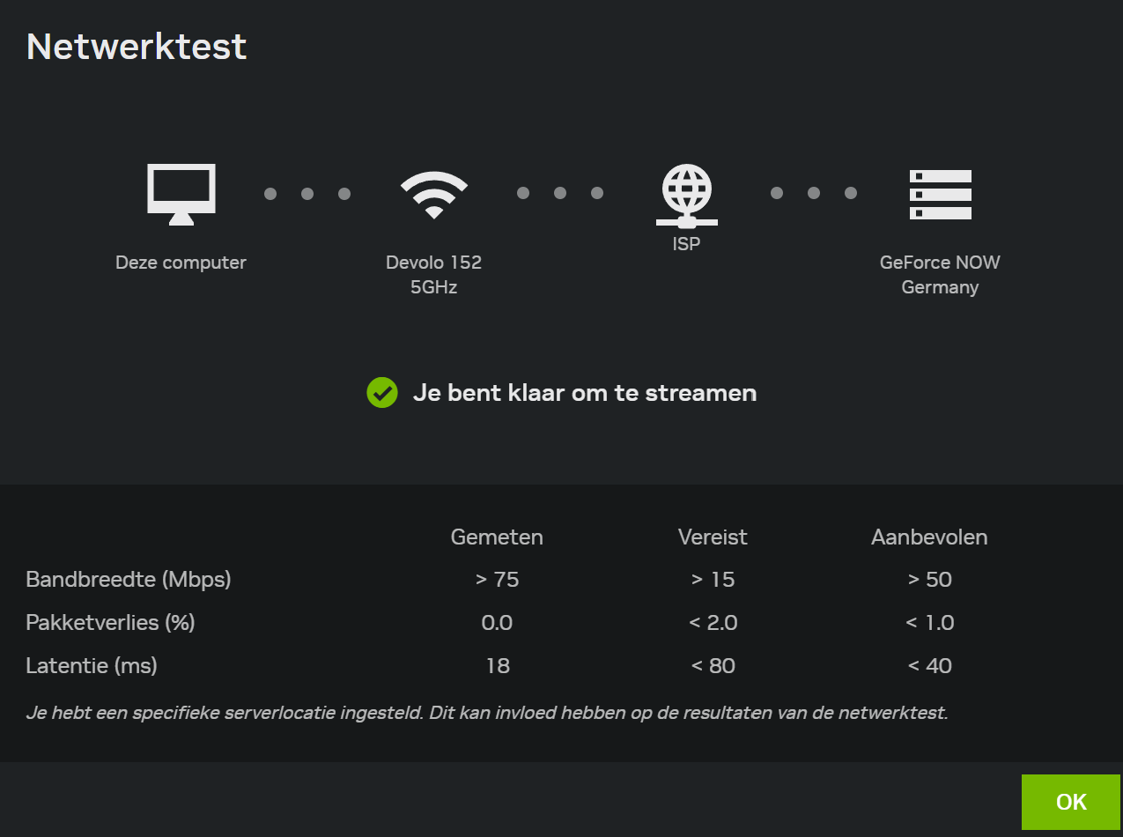
Task: Click the ISP globe icon
Action: pos(686,189)
